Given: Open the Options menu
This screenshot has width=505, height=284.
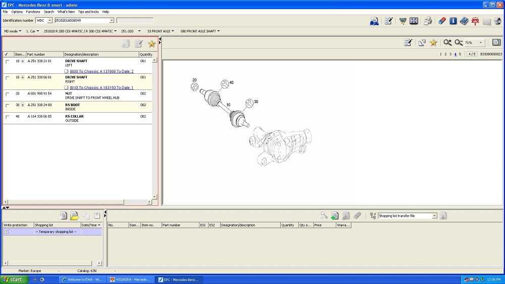Looking at the screenshot, I should coord(17,12).
